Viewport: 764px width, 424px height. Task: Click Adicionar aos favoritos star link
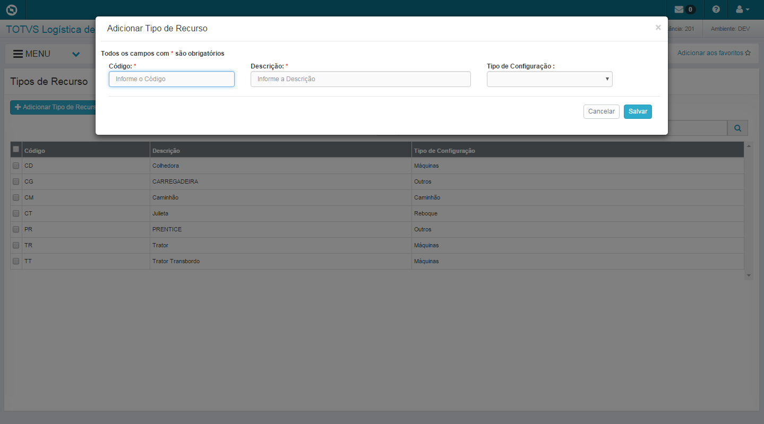coord(714,53)
